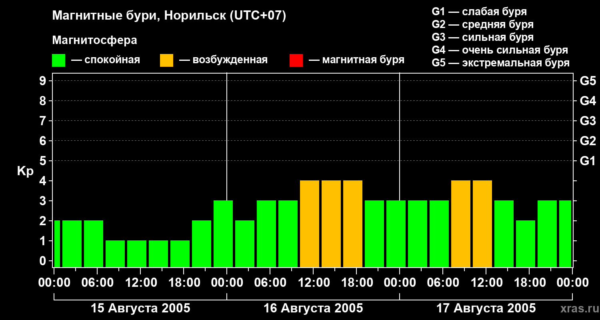Click the first yellow bar on 17 August
Screen dimensions: 600x320
[x=461, y=224]
